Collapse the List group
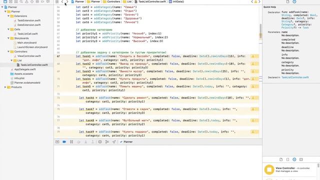The height and width of the screenshot is (180, 320). pos(11,60)
